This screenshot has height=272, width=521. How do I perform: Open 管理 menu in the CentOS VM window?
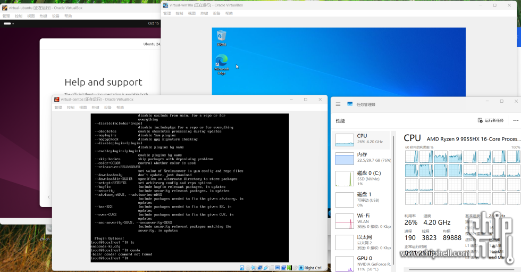click(x=58, y=108)
